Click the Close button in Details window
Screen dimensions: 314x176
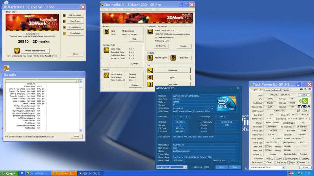[x=77, y=136]
